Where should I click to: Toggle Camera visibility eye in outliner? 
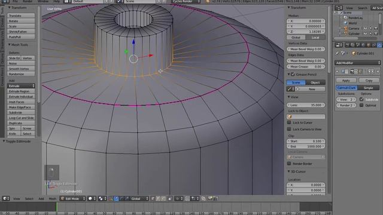click(366, 28)
